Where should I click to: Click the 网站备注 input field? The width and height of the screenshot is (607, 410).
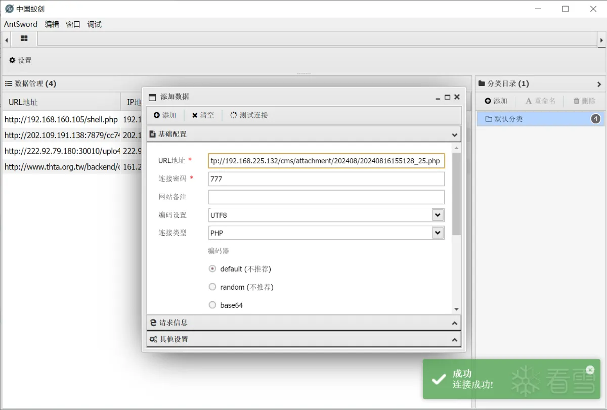(326, 197)
